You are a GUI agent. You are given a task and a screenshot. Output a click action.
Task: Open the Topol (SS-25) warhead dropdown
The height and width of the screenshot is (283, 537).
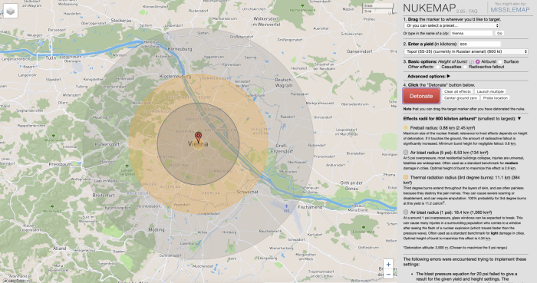pyautogui.click(x=466, y=51)
